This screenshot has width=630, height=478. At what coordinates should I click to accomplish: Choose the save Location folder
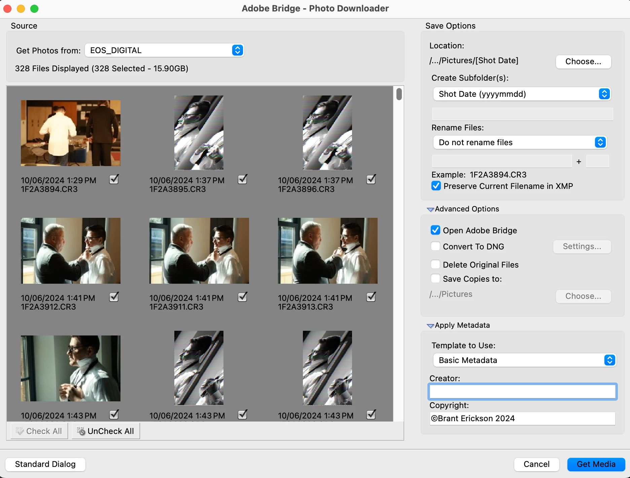point(583,62)
